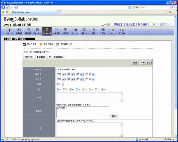The image size is (178, 142).
Task: Click the browser Forward arrow button
Action: tap(8, 7)
